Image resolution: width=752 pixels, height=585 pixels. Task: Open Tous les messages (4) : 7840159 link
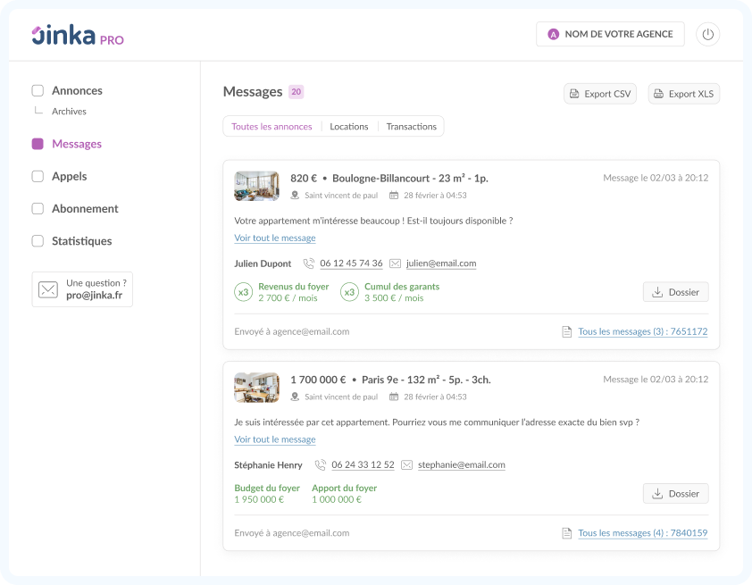coord(642,533)
